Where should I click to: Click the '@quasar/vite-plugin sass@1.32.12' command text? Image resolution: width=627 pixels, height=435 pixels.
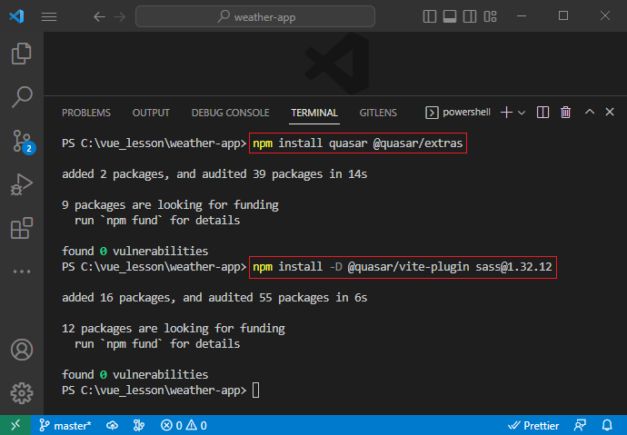tap(450, 266)
